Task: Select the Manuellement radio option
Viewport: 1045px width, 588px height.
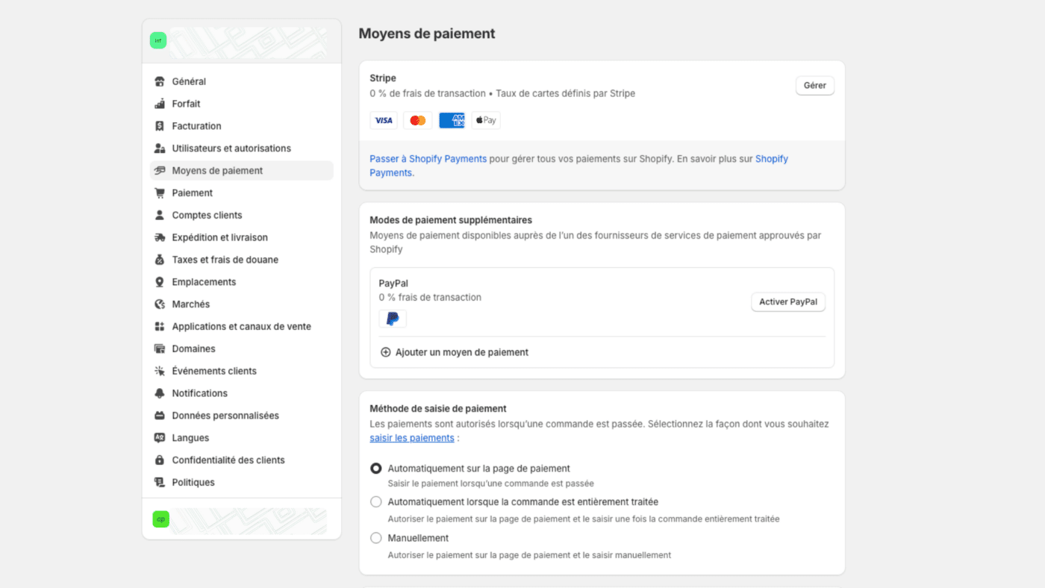Action: (376, 538)
